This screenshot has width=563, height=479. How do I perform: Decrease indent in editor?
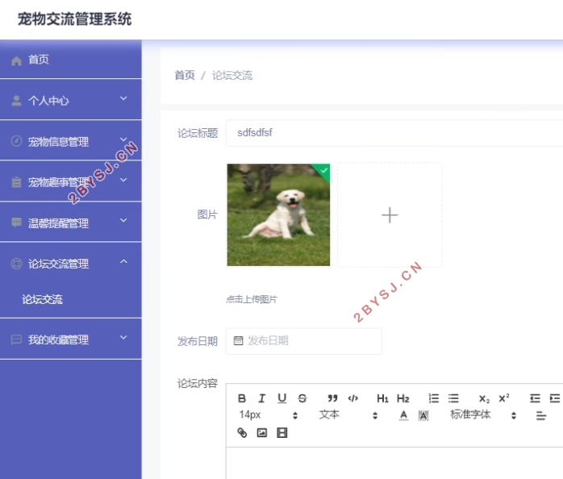pyautogui.click(x=535, y=398)
